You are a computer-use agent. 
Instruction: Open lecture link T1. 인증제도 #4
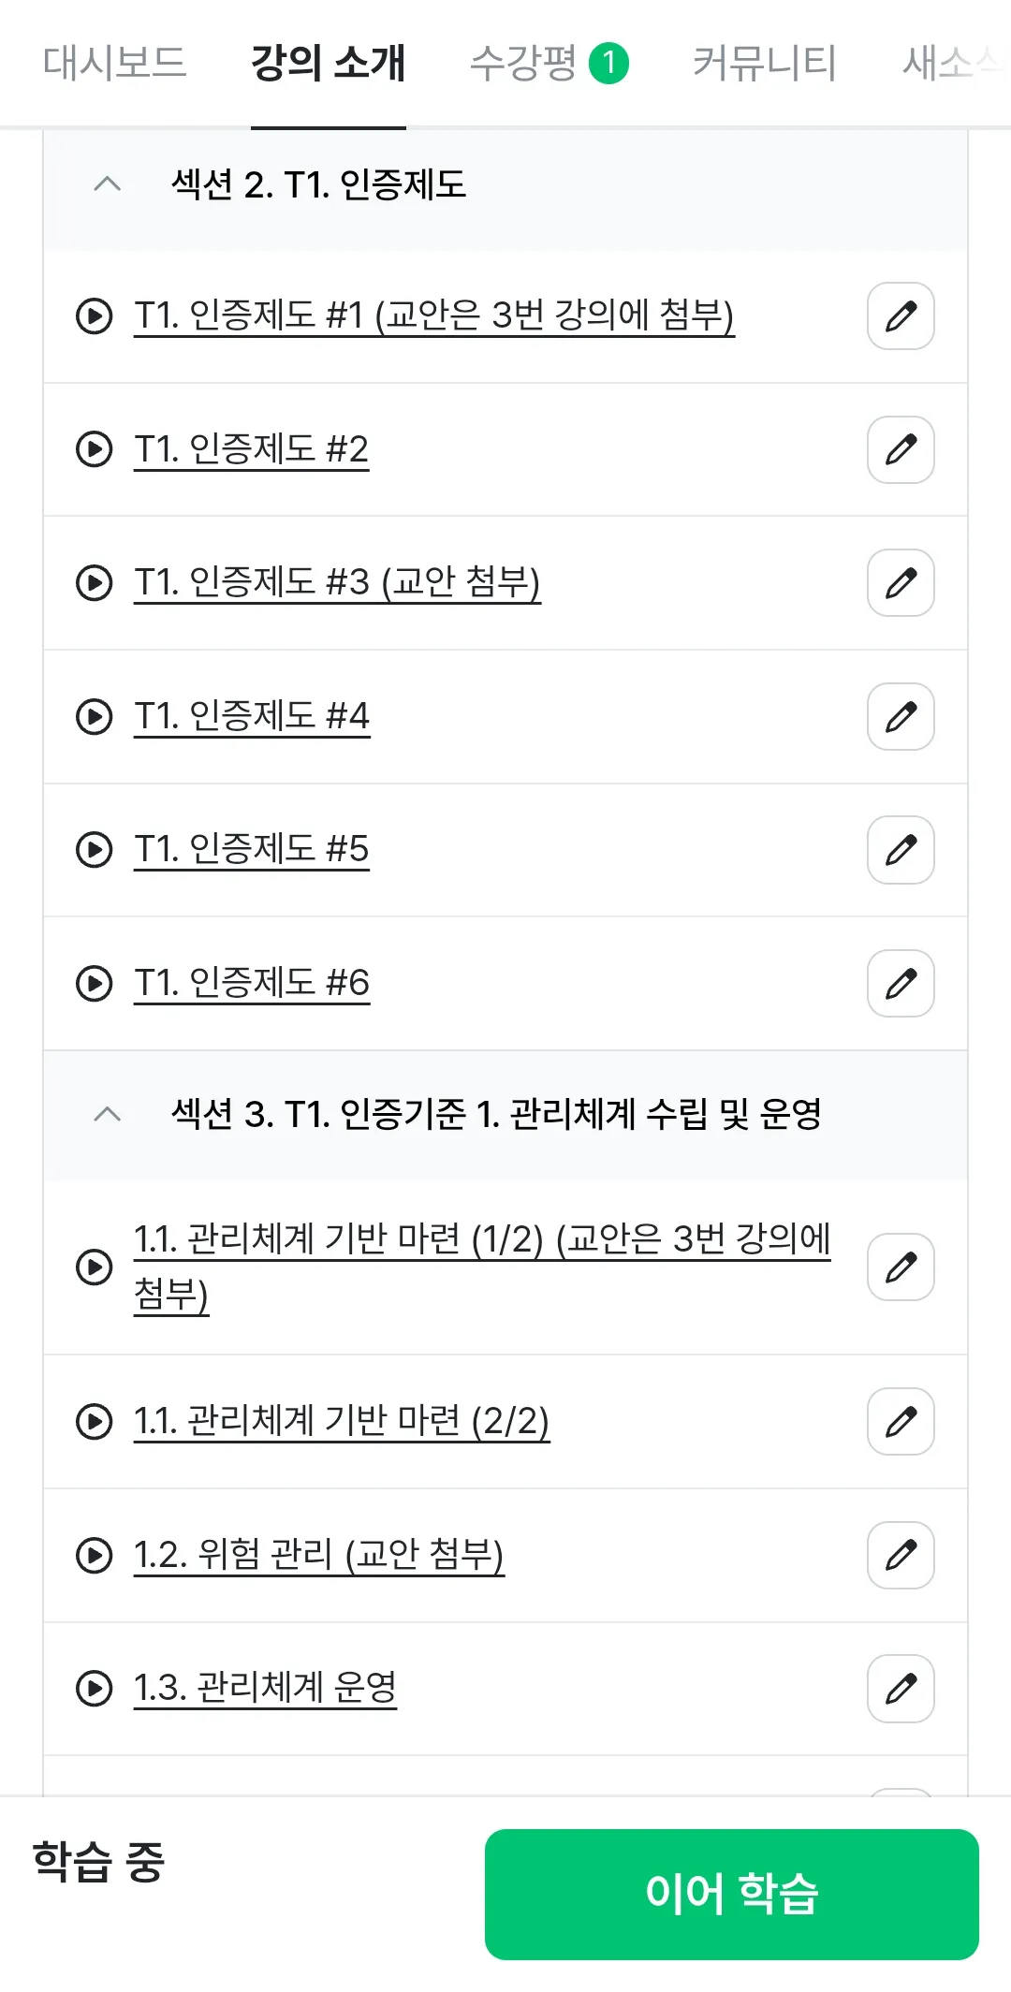pyautogui.click(x=252, y=717)
